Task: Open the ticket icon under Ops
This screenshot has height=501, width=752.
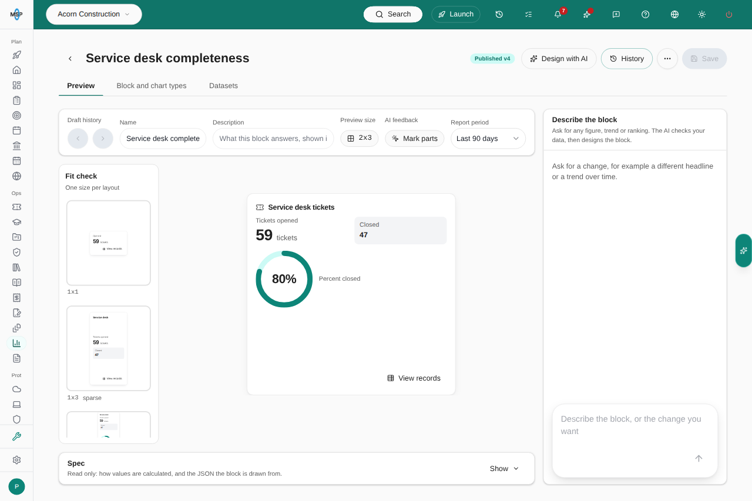Action: coord(16,207)
